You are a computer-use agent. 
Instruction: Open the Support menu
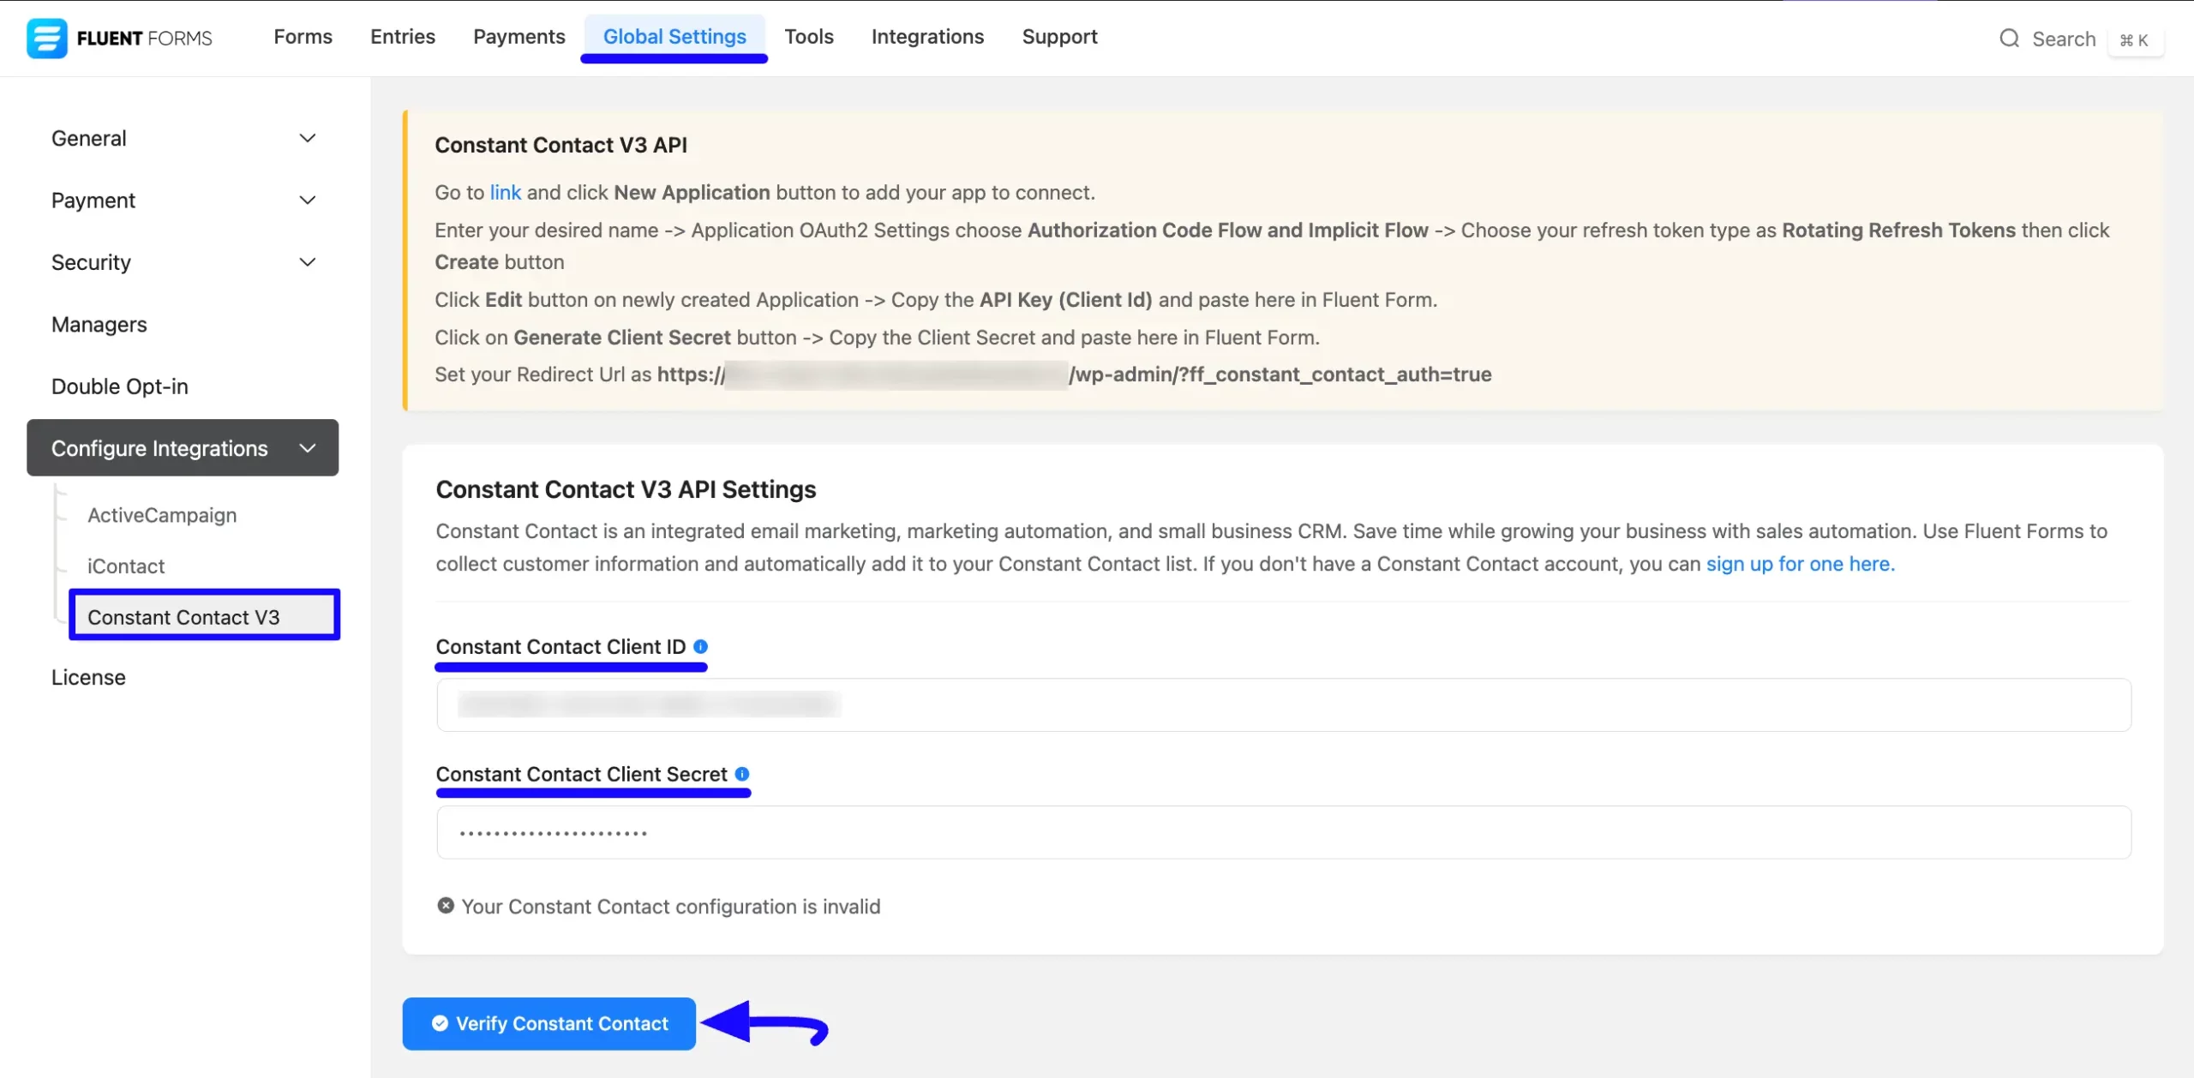(1059, 37)
